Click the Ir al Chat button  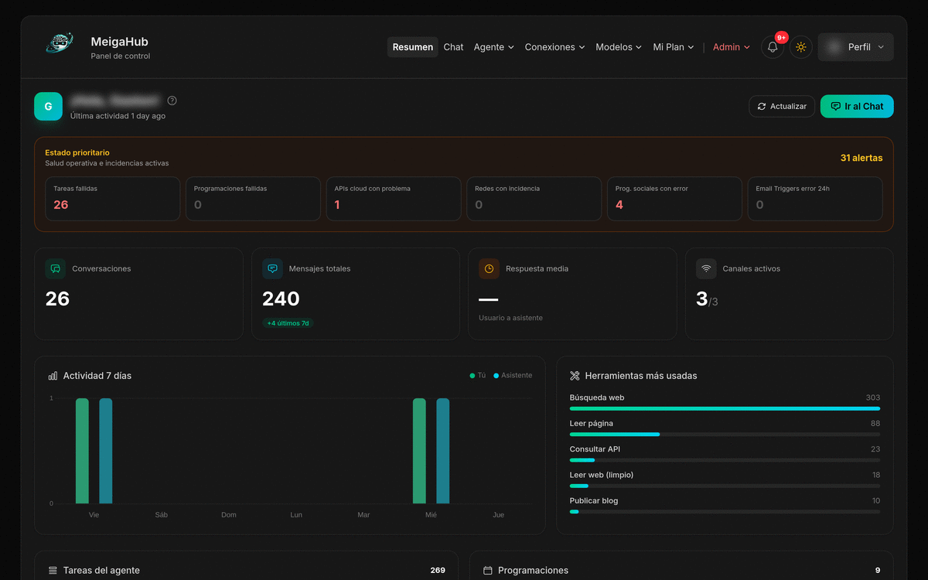[856, 107]
